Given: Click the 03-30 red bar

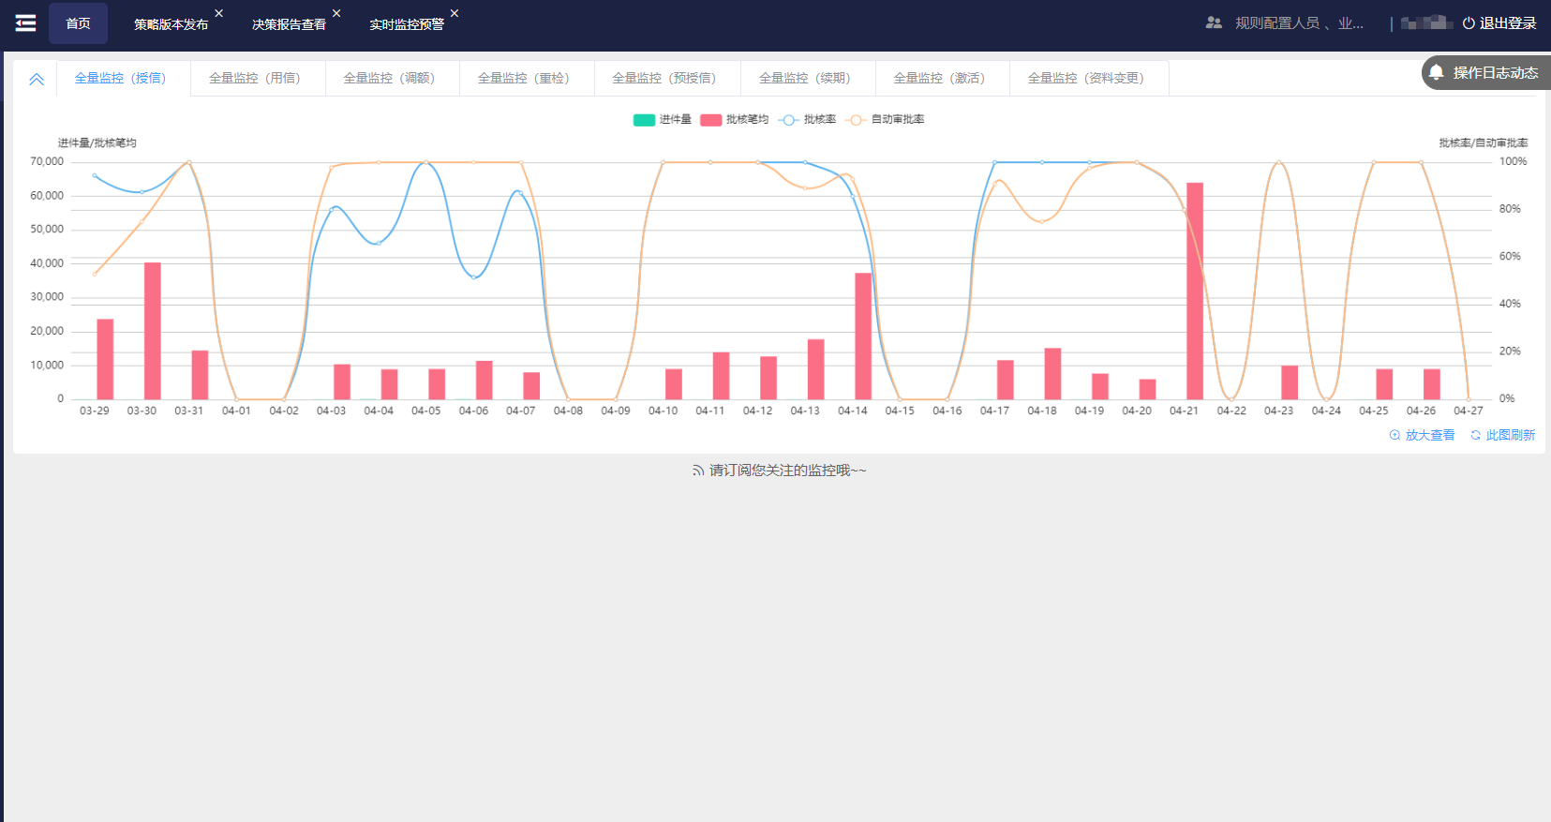Looking at the screenshot, I should 153,331.
